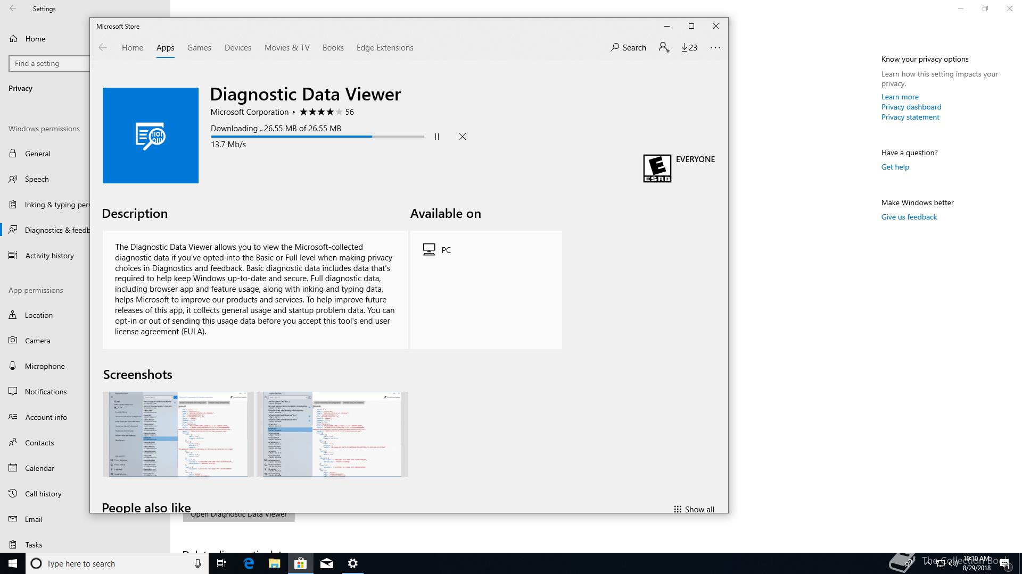Open the See more ellipsis menu
The image size is (1022, 574).
click(715, 47)
